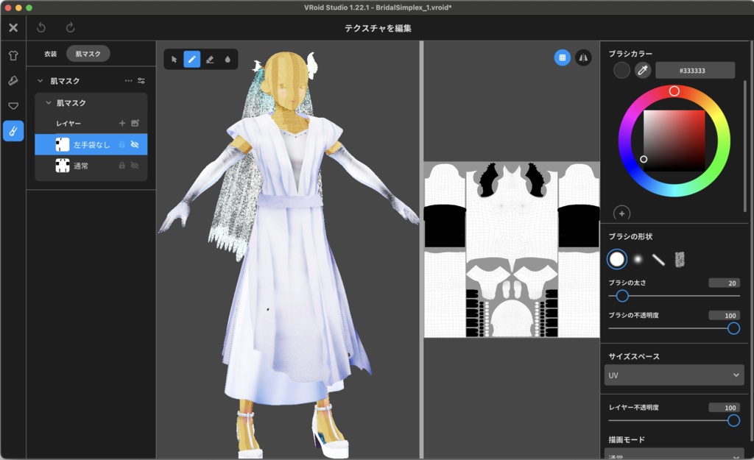
Task: Collapse the top 肌マスク section chevron
Action: click(x=40, y=81)
